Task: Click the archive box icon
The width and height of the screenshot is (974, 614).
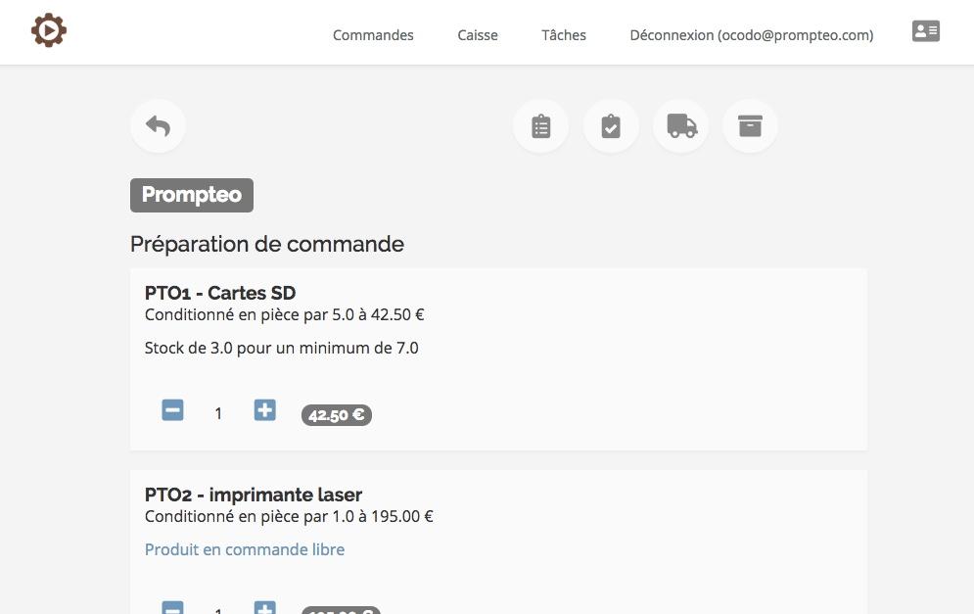Action: (750, 126)
